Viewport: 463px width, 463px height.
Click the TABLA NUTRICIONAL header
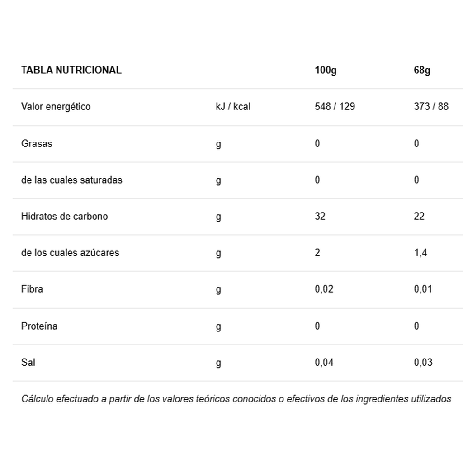point(71,70)
